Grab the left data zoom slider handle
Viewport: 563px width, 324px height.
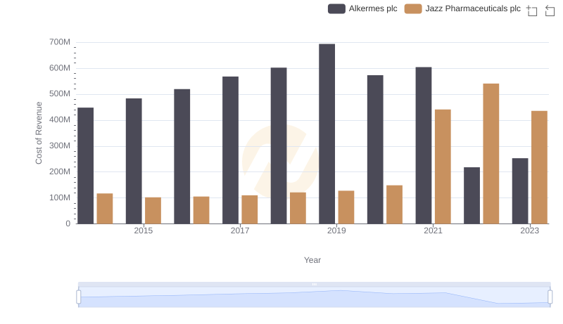tap(79, 297)
